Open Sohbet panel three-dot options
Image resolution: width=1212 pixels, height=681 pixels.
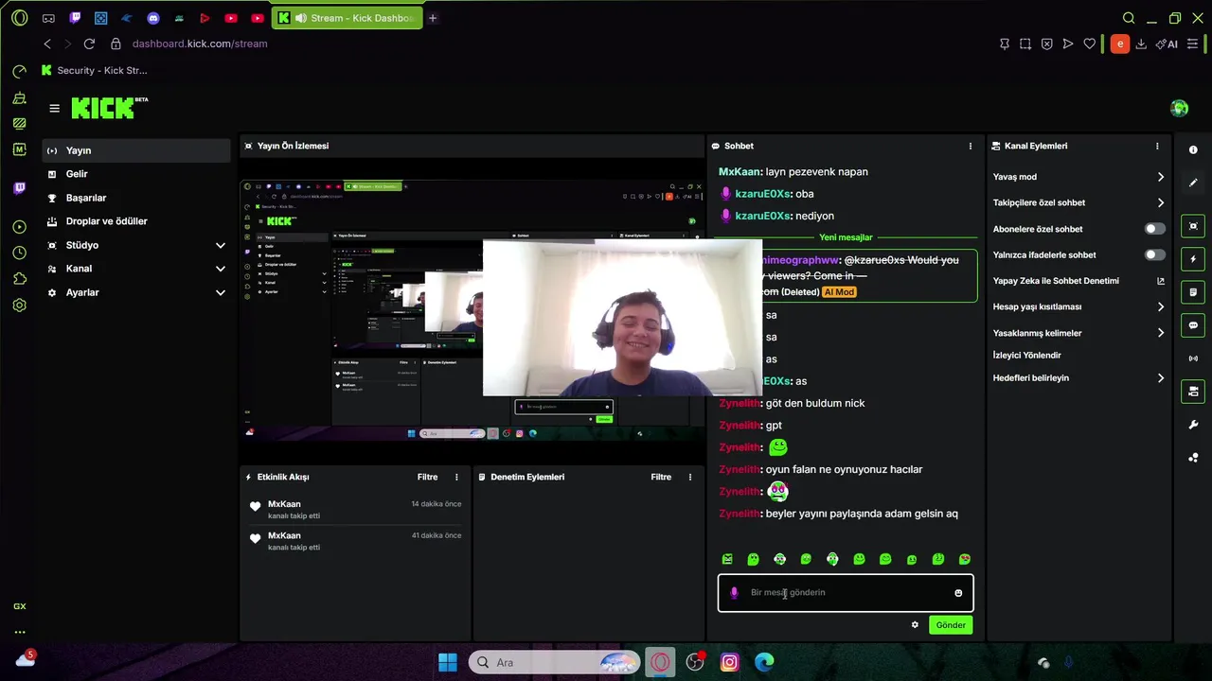[970, 147]
